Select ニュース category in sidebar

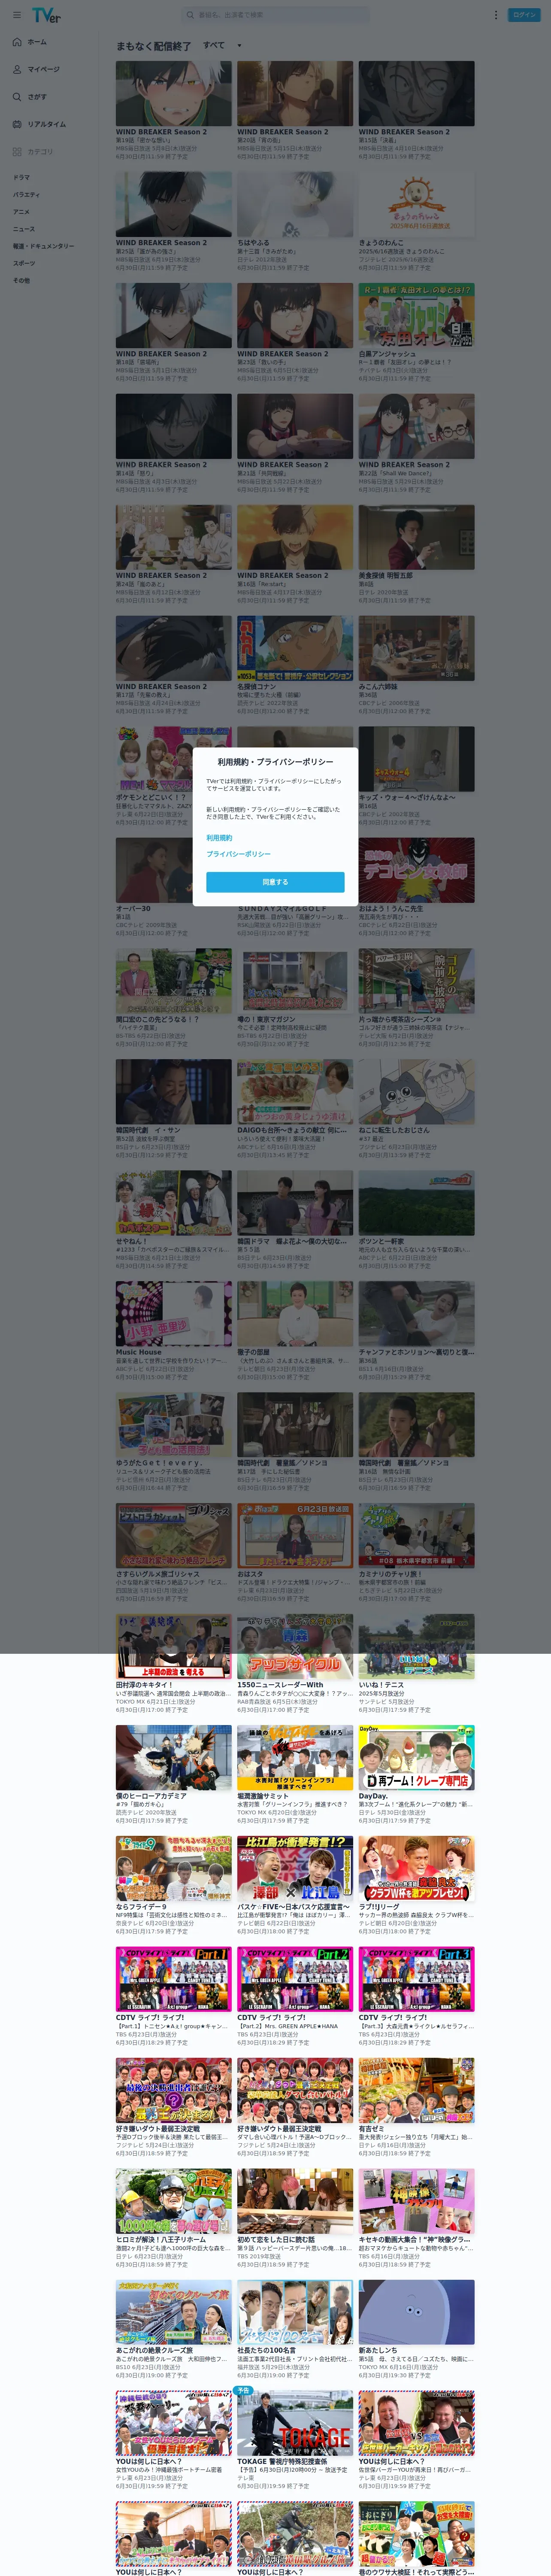pos(23,229)
